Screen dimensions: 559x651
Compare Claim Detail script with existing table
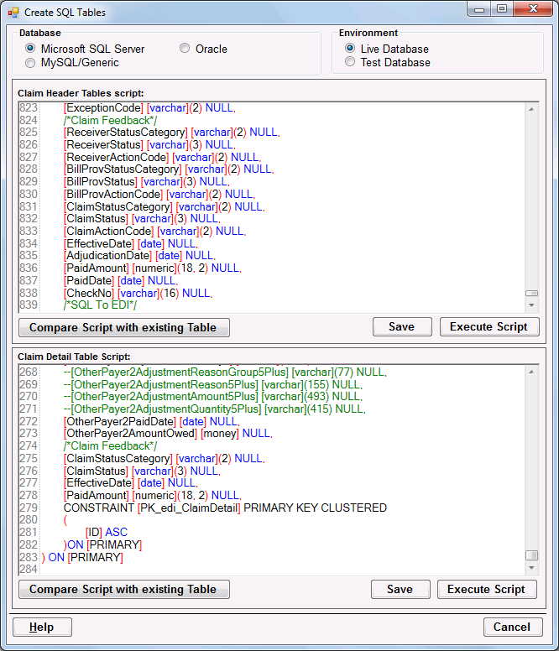point(123,590)
